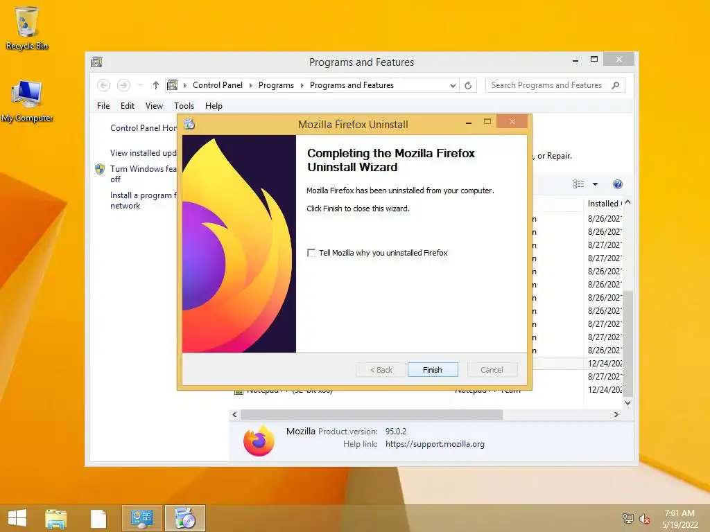Image resolution: width=710 pixels, height=532 pixels.
Task: Open the Help menu
Action: tap(214, 106)
